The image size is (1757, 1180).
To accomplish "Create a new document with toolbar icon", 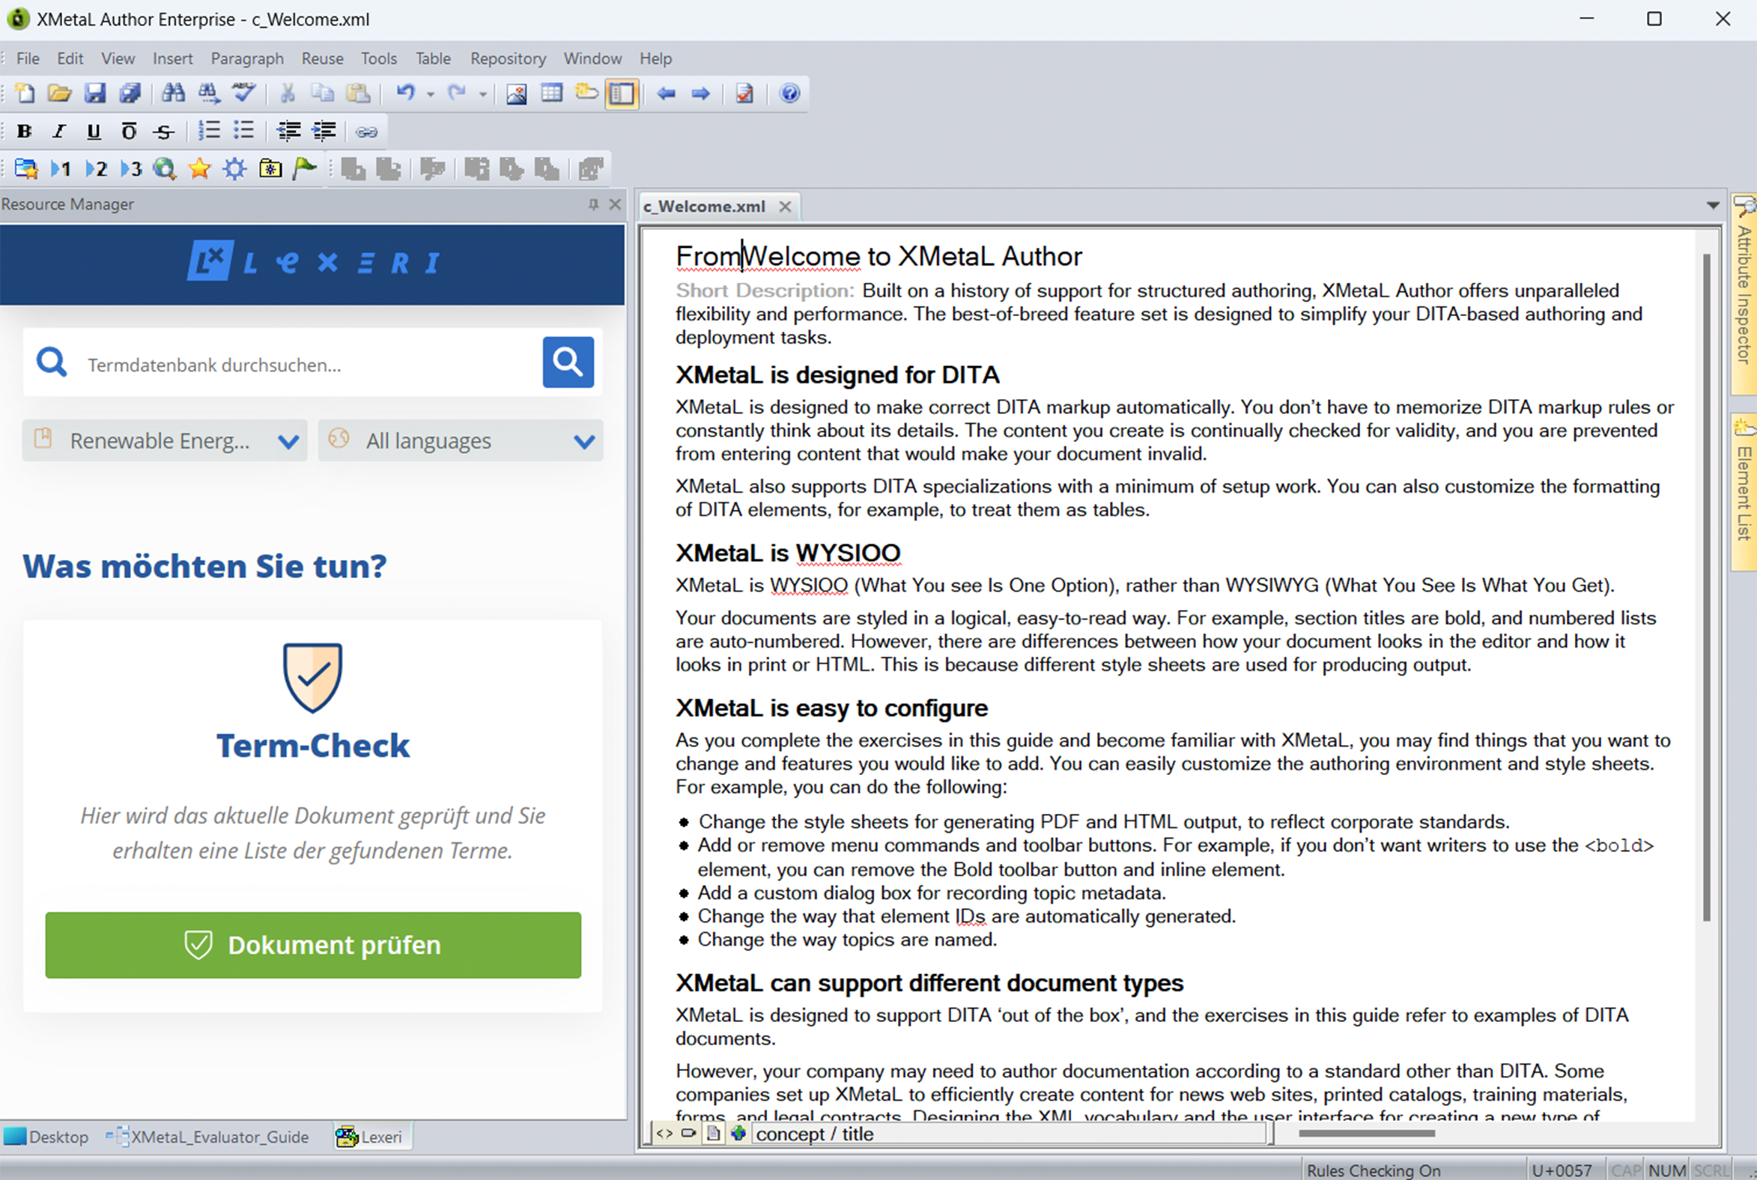I will pos(25,94).
